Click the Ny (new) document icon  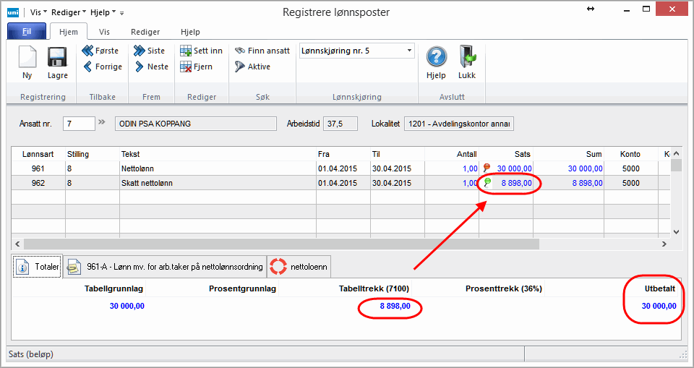point(27,58)
